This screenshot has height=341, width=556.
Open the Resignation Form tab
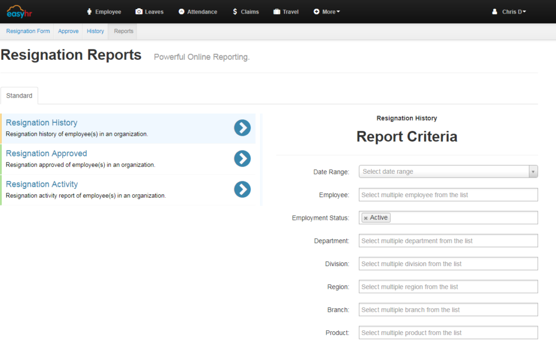27,31
